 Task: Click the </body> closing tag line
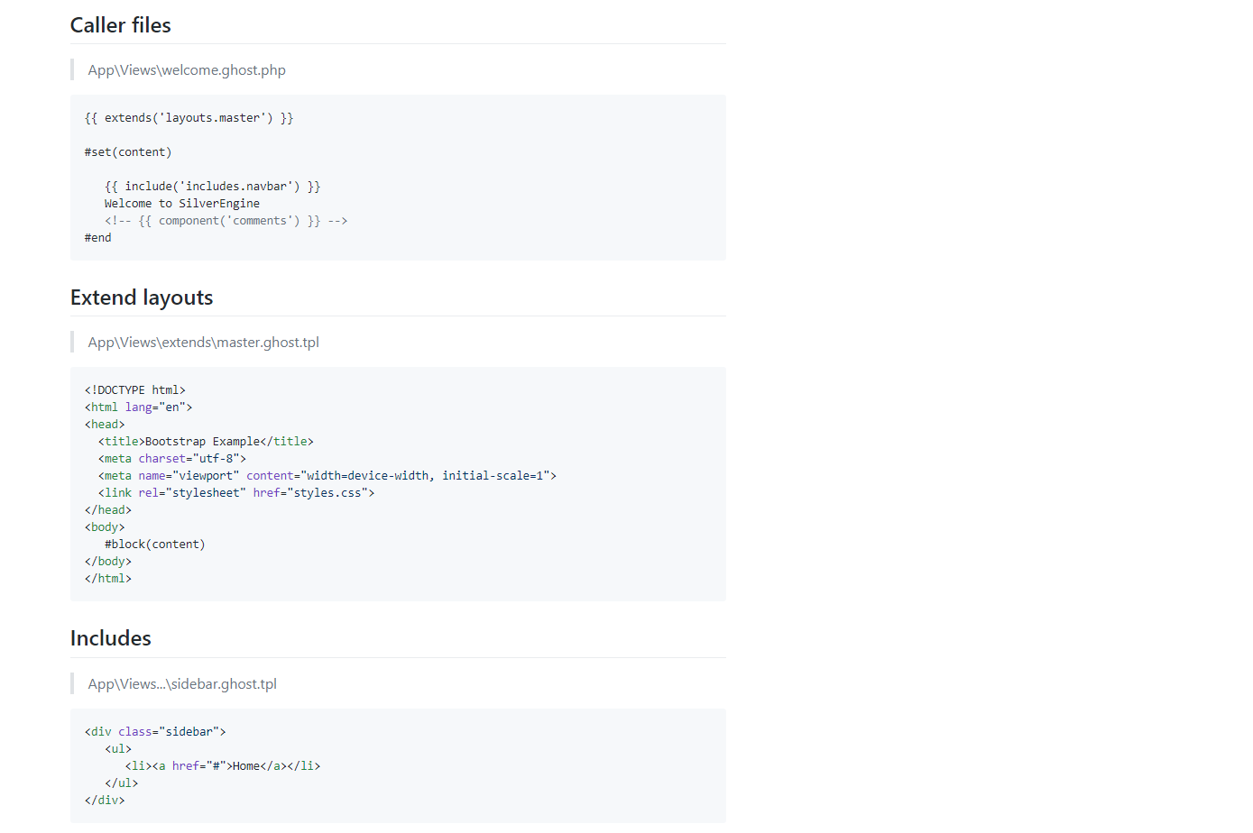108,562
